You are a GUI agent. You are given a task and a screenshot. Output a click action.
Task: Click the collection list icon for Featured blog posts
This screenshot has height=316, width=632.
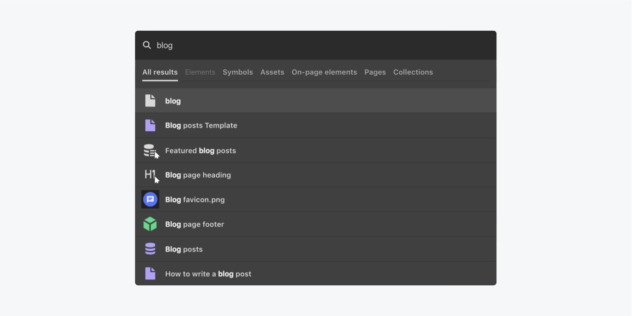[151, 151]
